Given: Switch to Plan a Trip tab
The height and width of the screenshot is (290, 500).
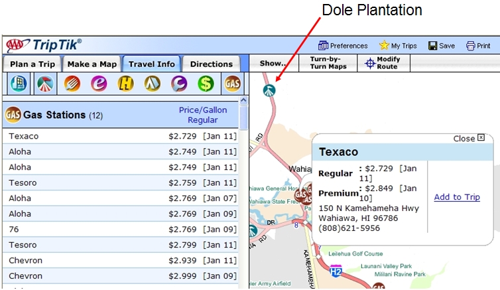Looking at the screenshot, I should [32, 64].
